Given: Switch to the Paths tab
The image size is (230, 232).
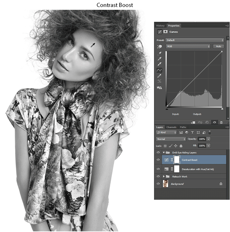Looking at the screenshot, I should (183, 127).
